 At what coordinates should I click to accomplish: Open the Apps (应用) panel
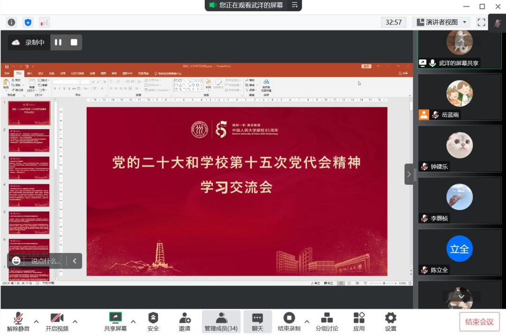[359, 321]
